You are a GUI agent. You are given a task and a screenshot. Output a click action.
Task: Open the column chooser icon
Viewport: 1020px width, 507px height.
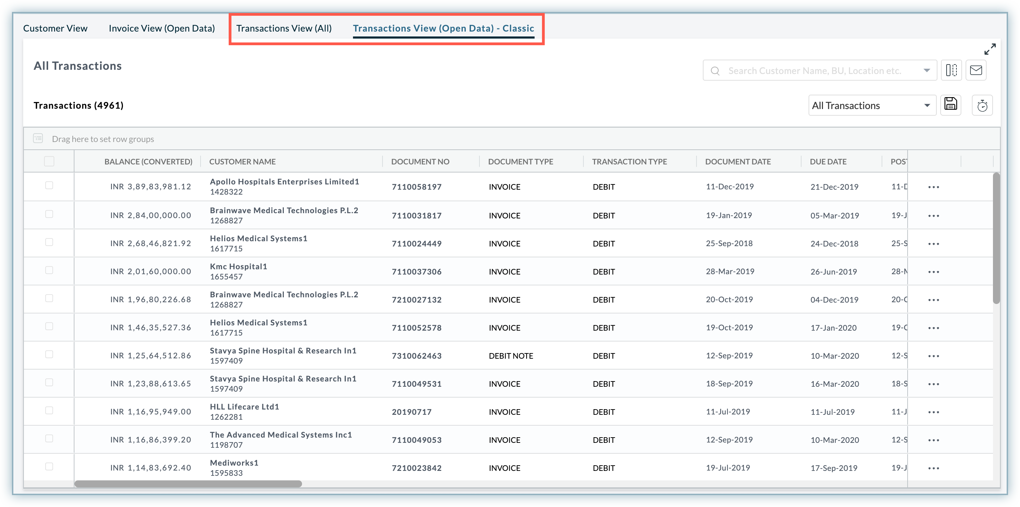point(951,70)
